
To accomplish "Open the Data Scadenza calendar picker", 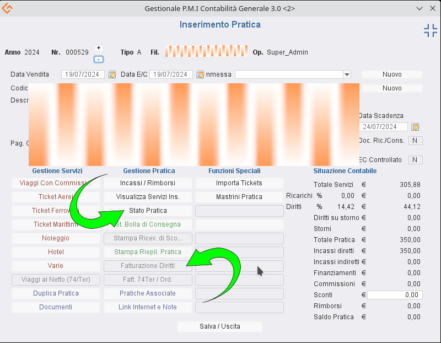I will pyautogui.click(x=415, y=127).
